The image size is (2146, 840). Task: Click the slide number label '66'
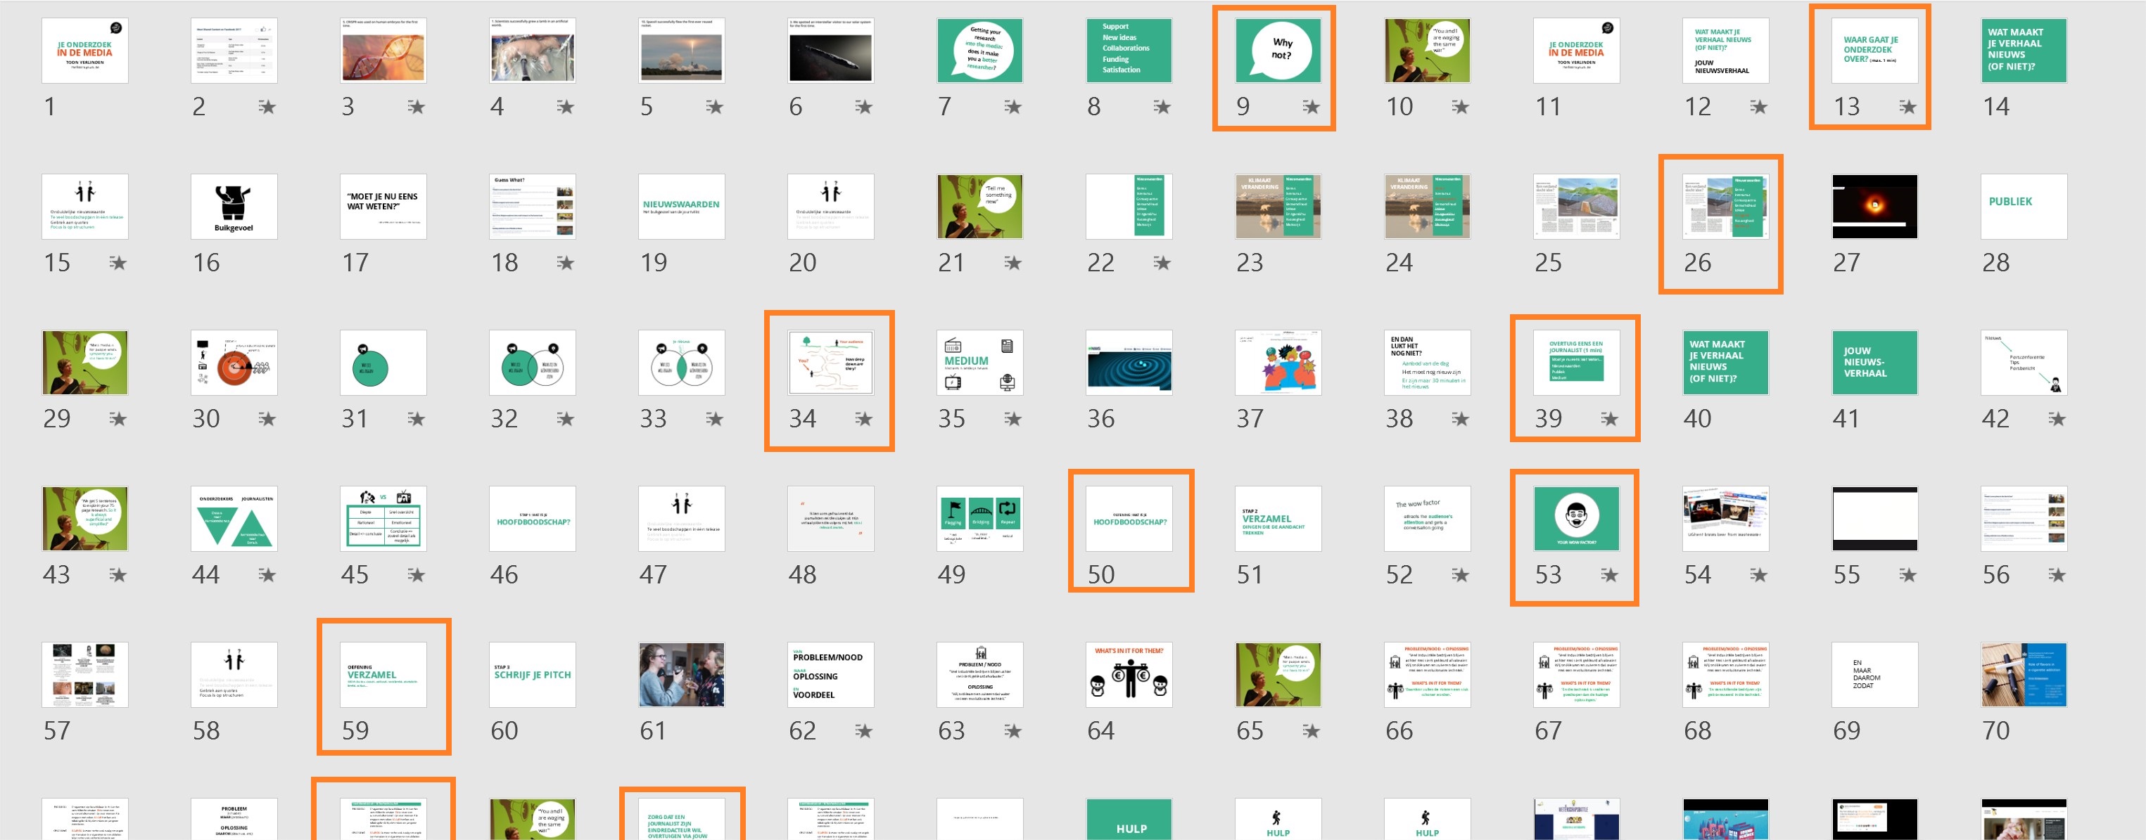1399,731
